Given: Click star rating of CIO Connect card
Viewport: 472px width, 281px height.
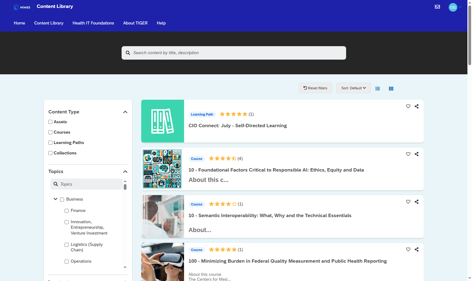Looking at the screenshot, I should (x=233, y=114).
